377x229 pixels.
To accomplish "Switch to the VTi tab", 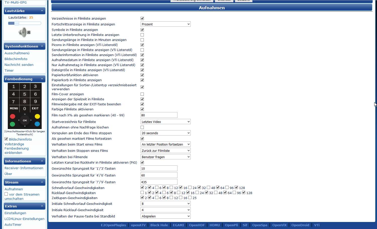I will tap(317, 225).
